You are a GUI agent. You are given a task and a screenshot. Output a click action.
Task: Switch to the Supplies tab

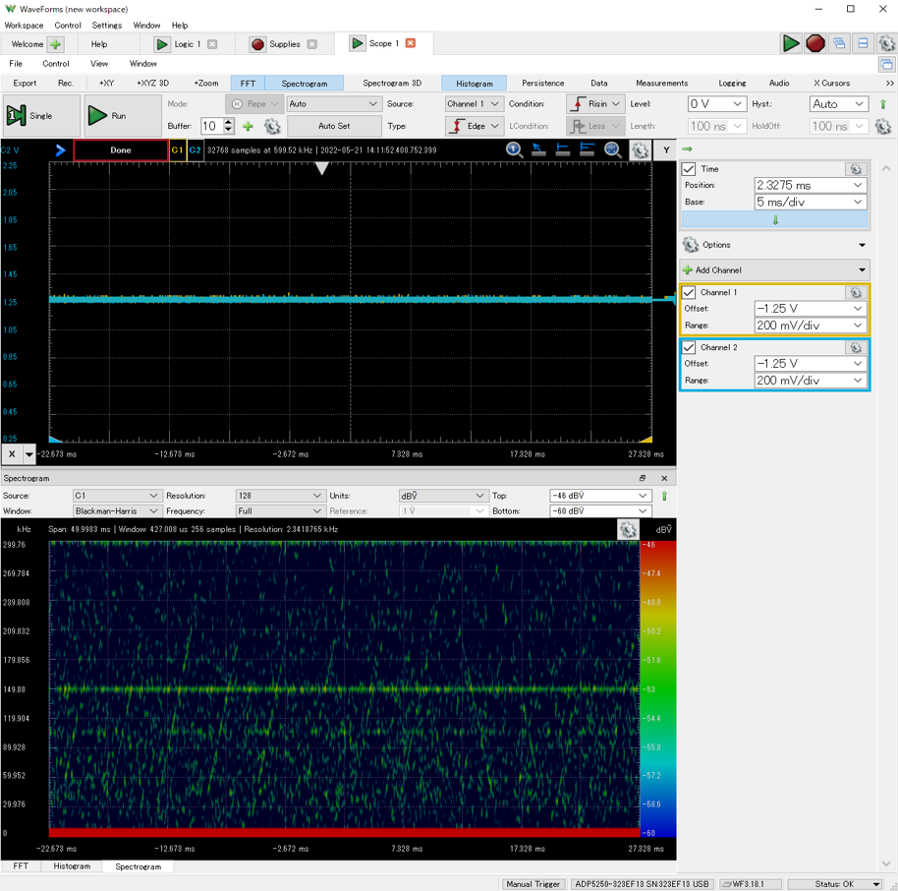point(284,44)
